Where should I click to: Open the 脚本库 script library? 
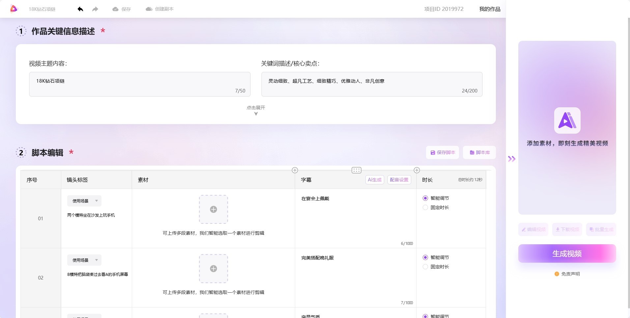click(479, 152)
